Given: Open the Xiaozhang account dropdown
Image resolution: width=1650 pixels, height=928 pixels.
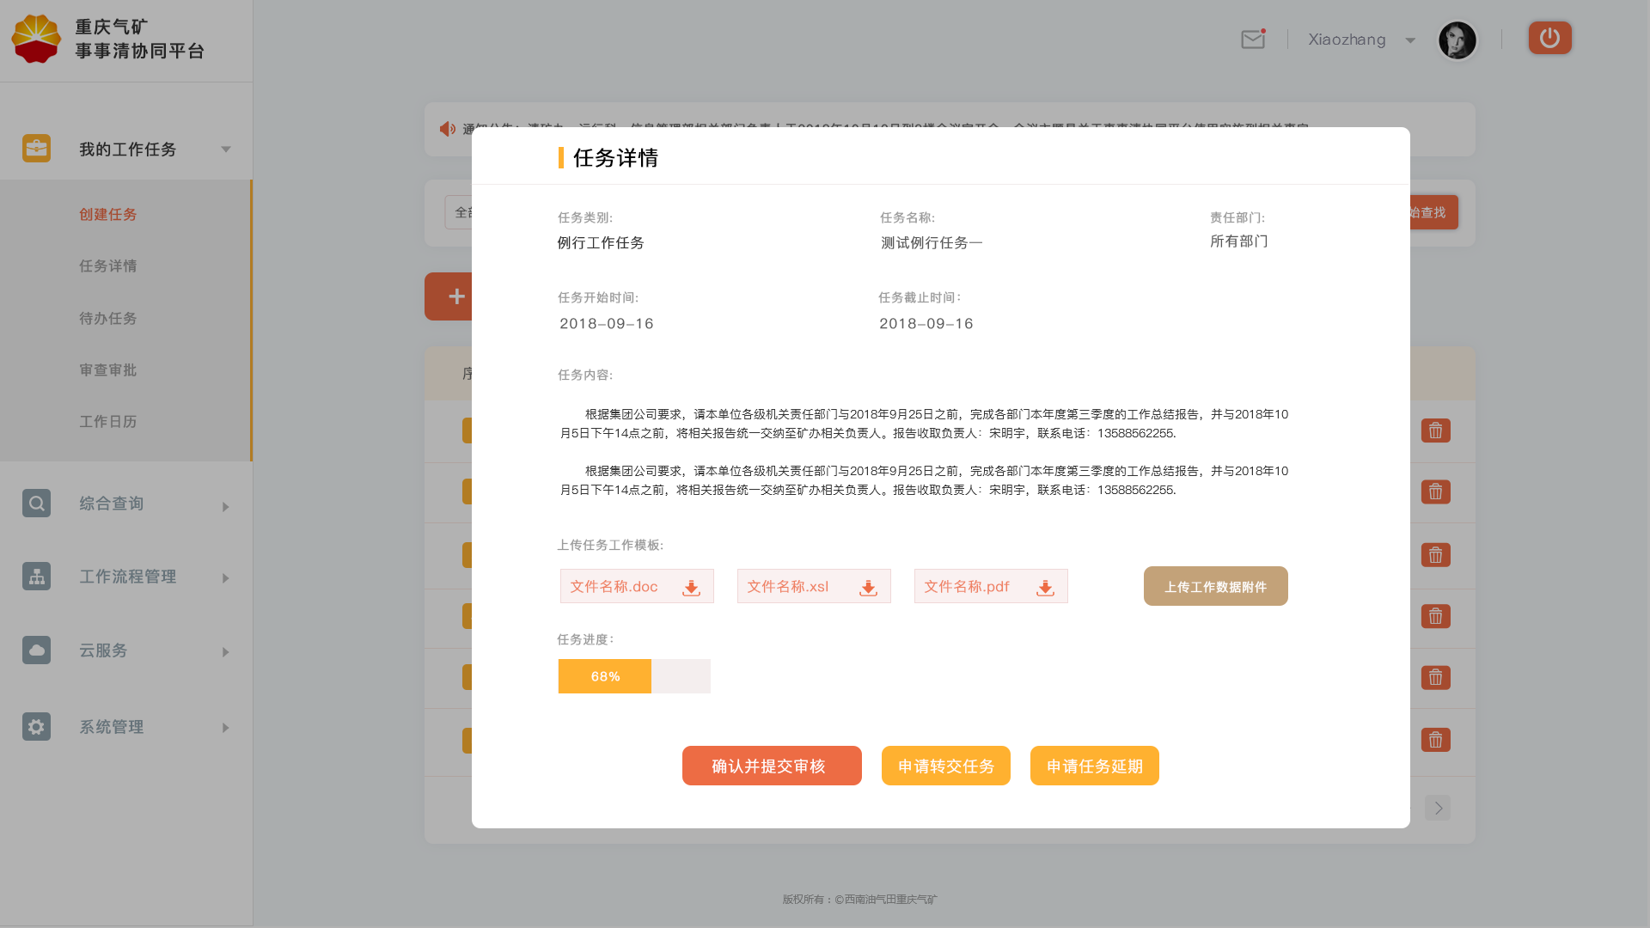Looking at the screenshot, I should (x=1361, y=40).
